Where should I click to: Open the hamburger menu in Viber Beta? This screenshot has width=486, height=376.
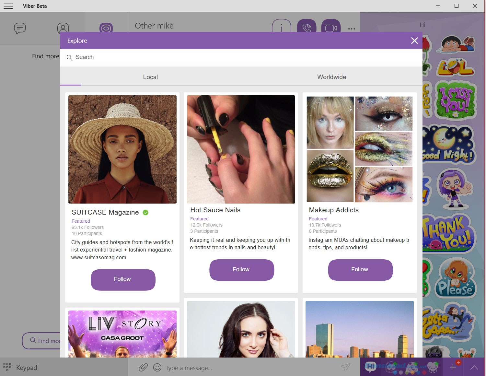[x=8, y=6]
